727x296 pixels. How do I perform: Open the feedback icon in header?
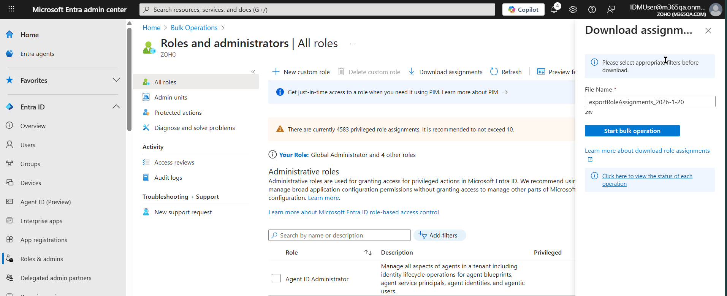[x=611, y=9]
